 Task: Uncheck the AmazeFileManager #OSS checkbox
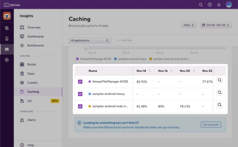(80, 82)
